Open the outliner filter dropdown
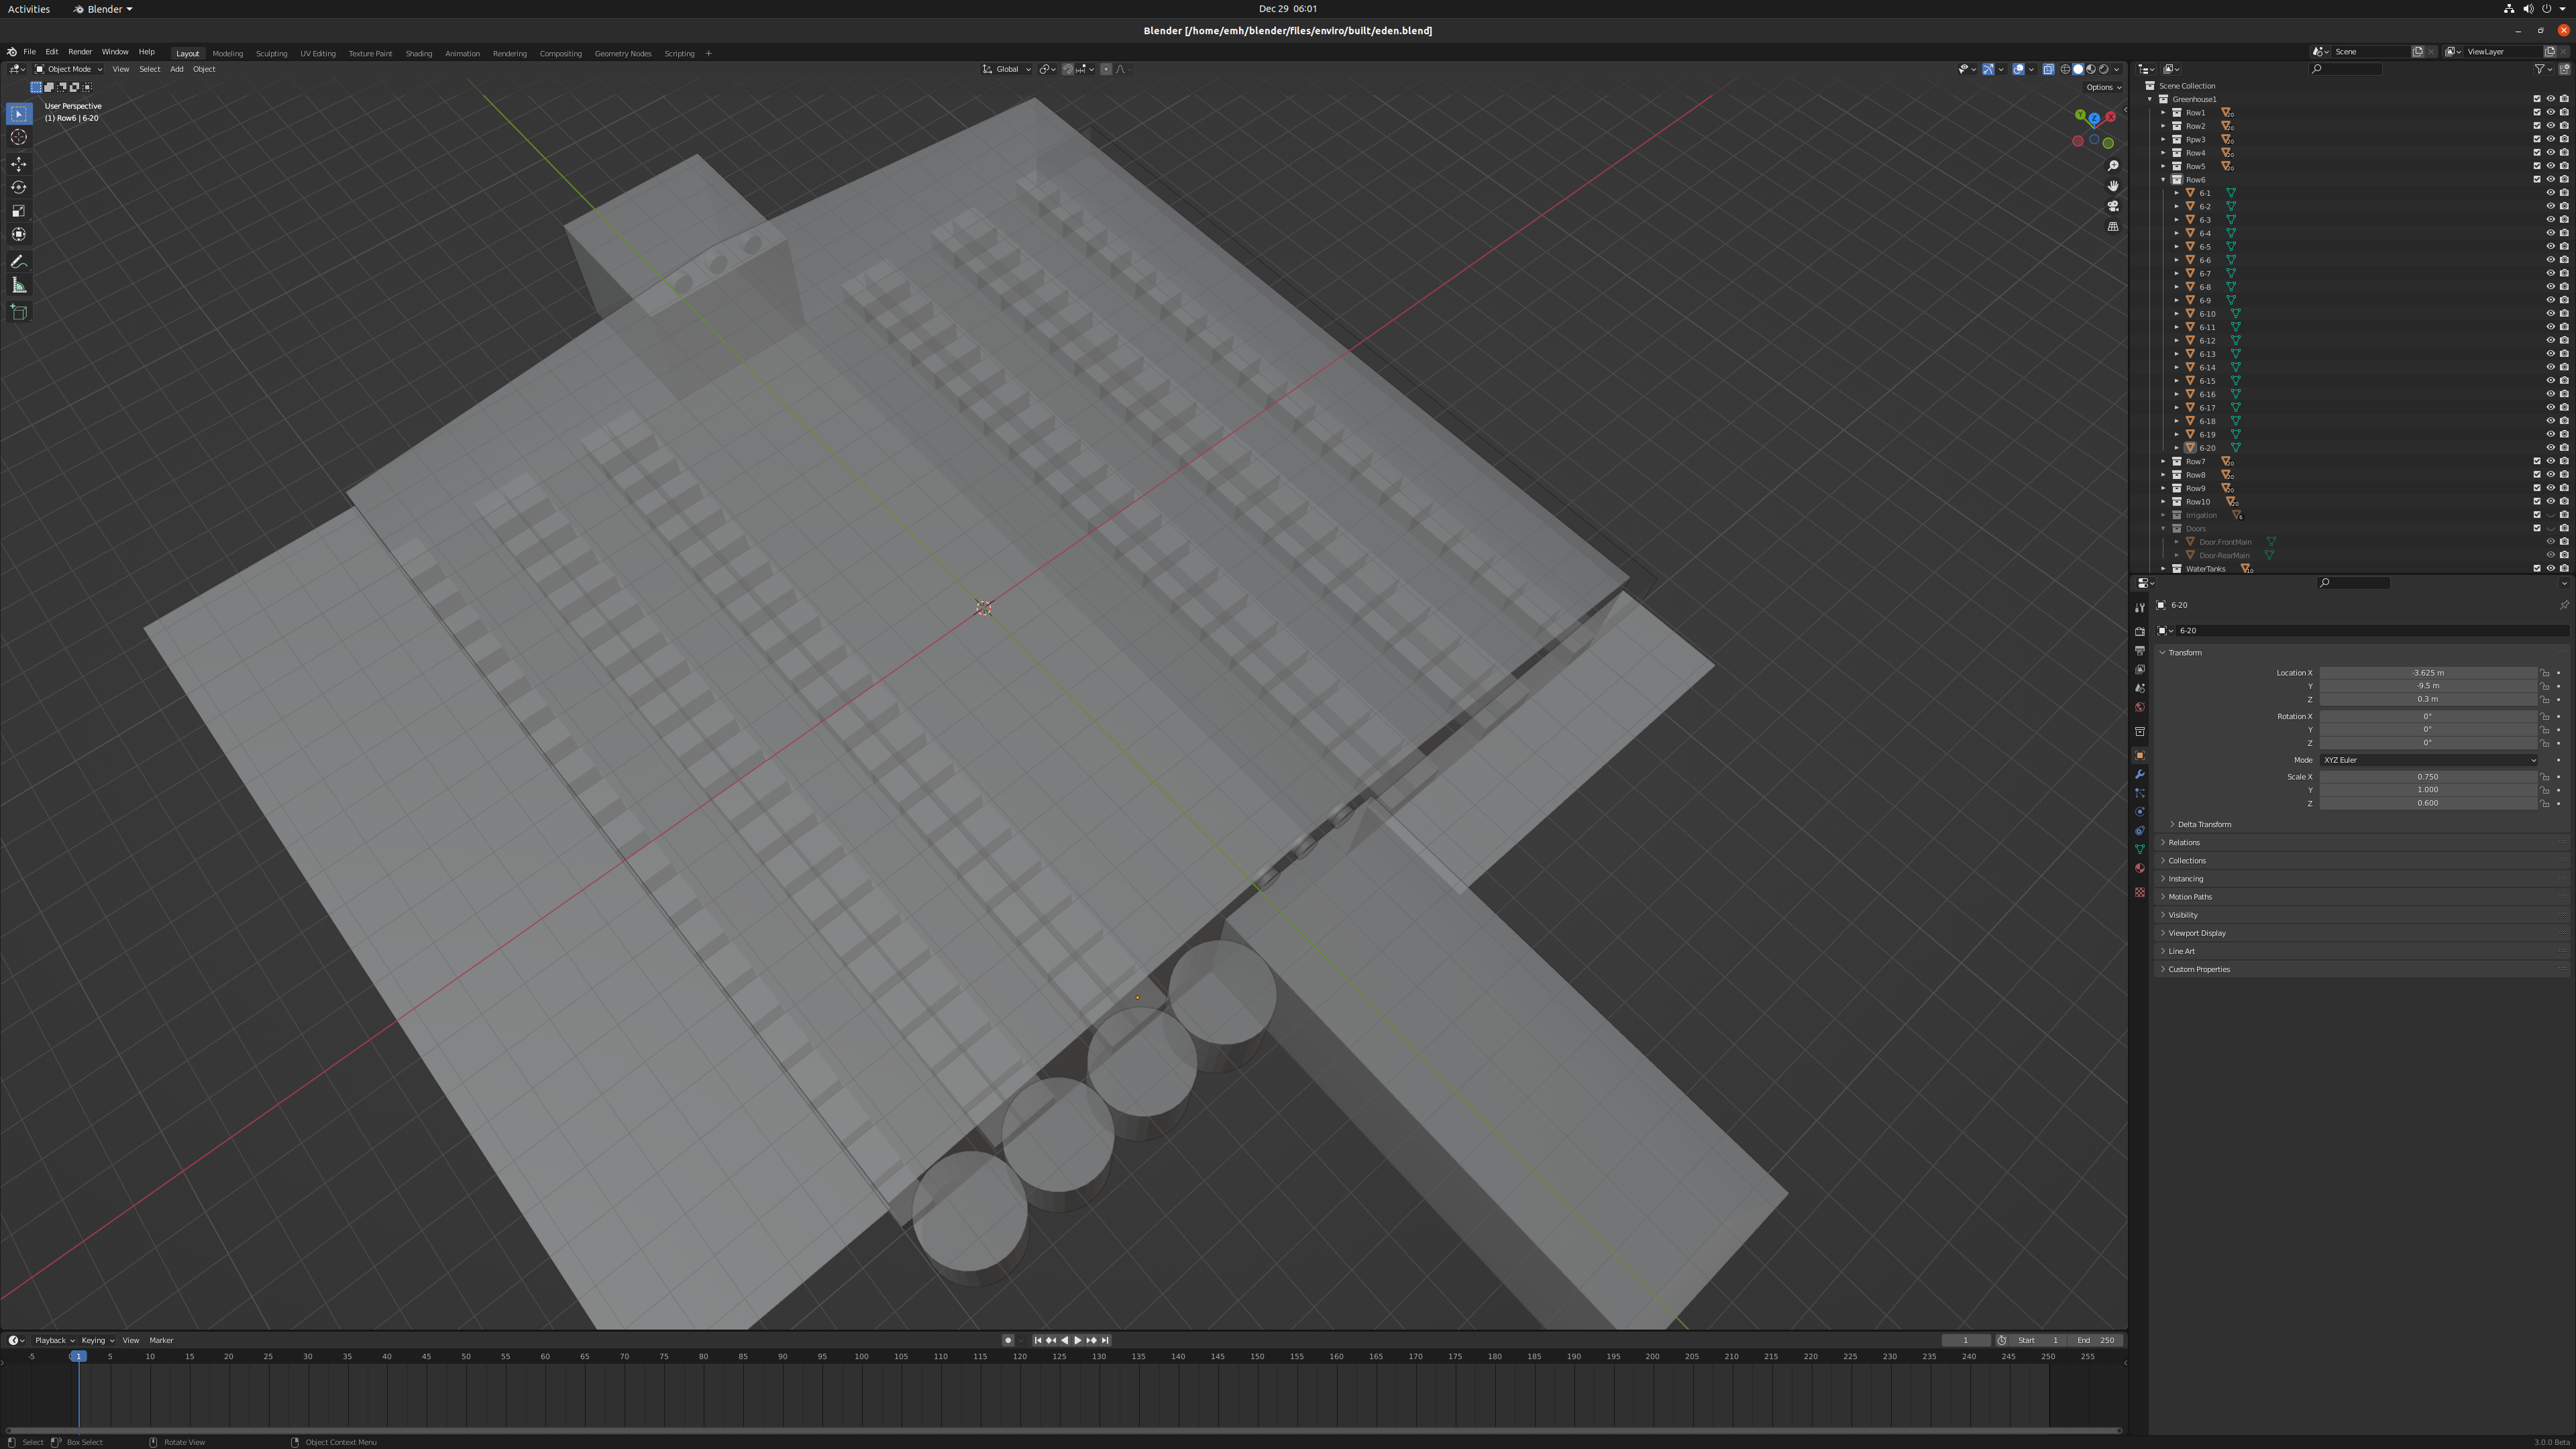 2543,69
